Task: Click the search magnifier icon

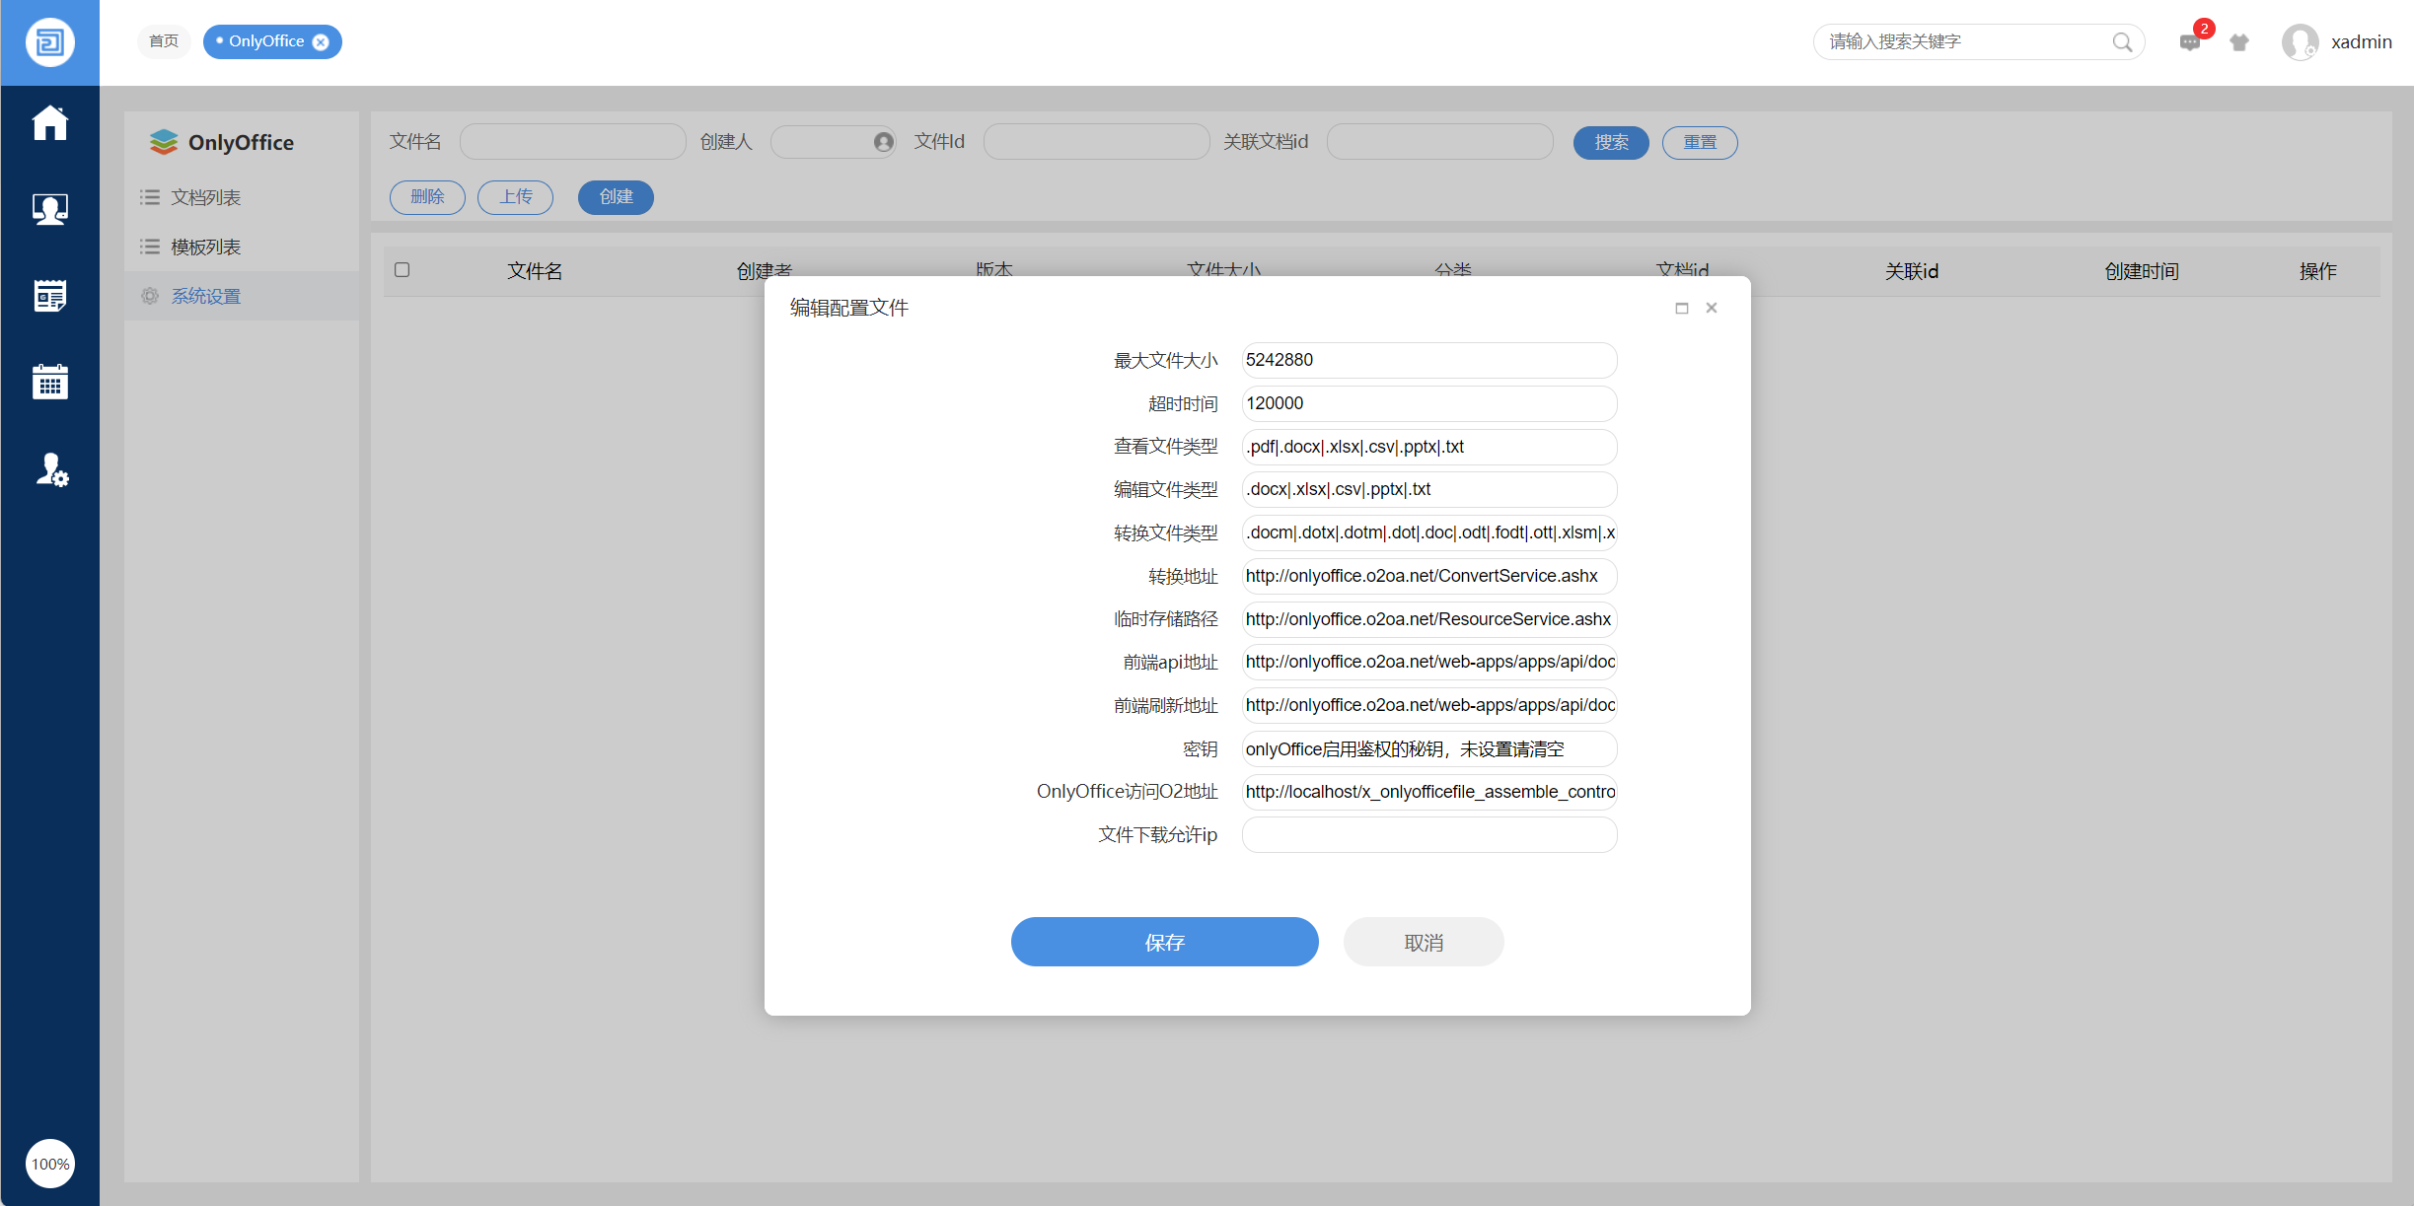Action: click(x=2122, y=42)
